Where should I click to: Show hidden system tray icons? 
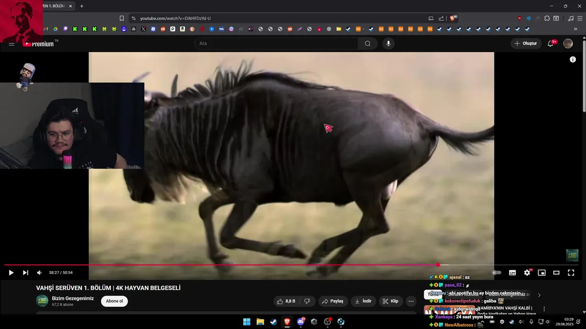[482, 322]
